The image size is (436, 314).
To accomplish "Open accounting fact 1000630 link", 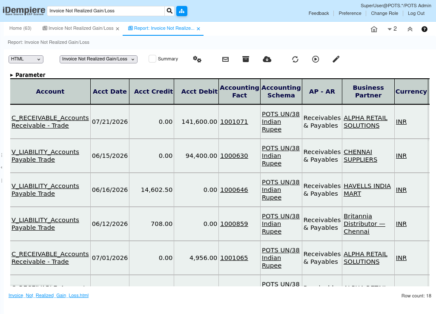I will (x=234, y=156).
